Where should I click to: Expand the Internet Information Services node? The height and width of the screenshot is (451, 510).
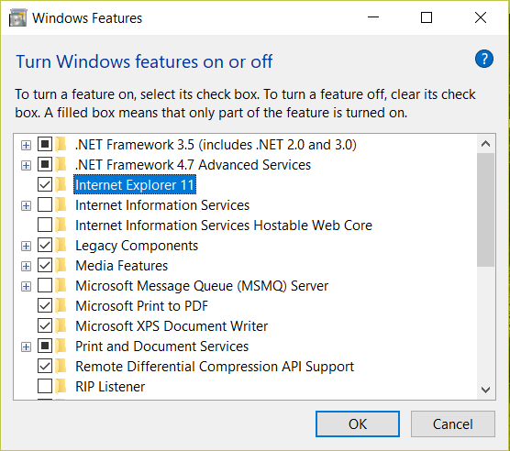[x=26, y=205]
